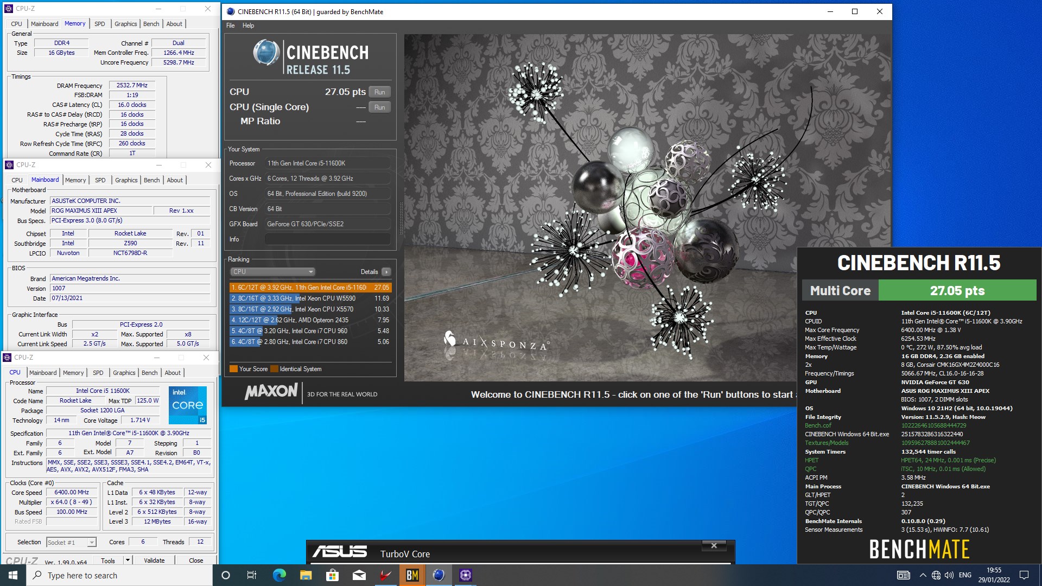Open Windows Start menu
Viewport: 1042px width, 586px height.
[13, 575]
